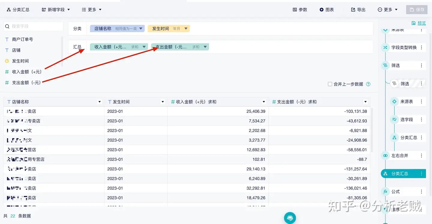Click the 选字段 step icon
Image resolution: width=432 pixels, height=224 pixels.
pos(394,119)
